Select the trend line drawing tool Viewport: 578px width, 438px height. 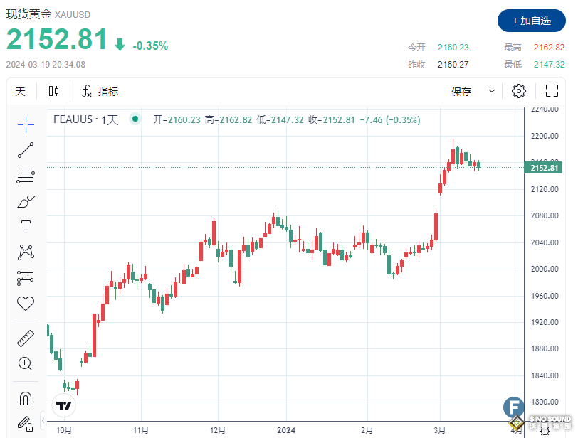pyautogui.click(x=26, y=150)
